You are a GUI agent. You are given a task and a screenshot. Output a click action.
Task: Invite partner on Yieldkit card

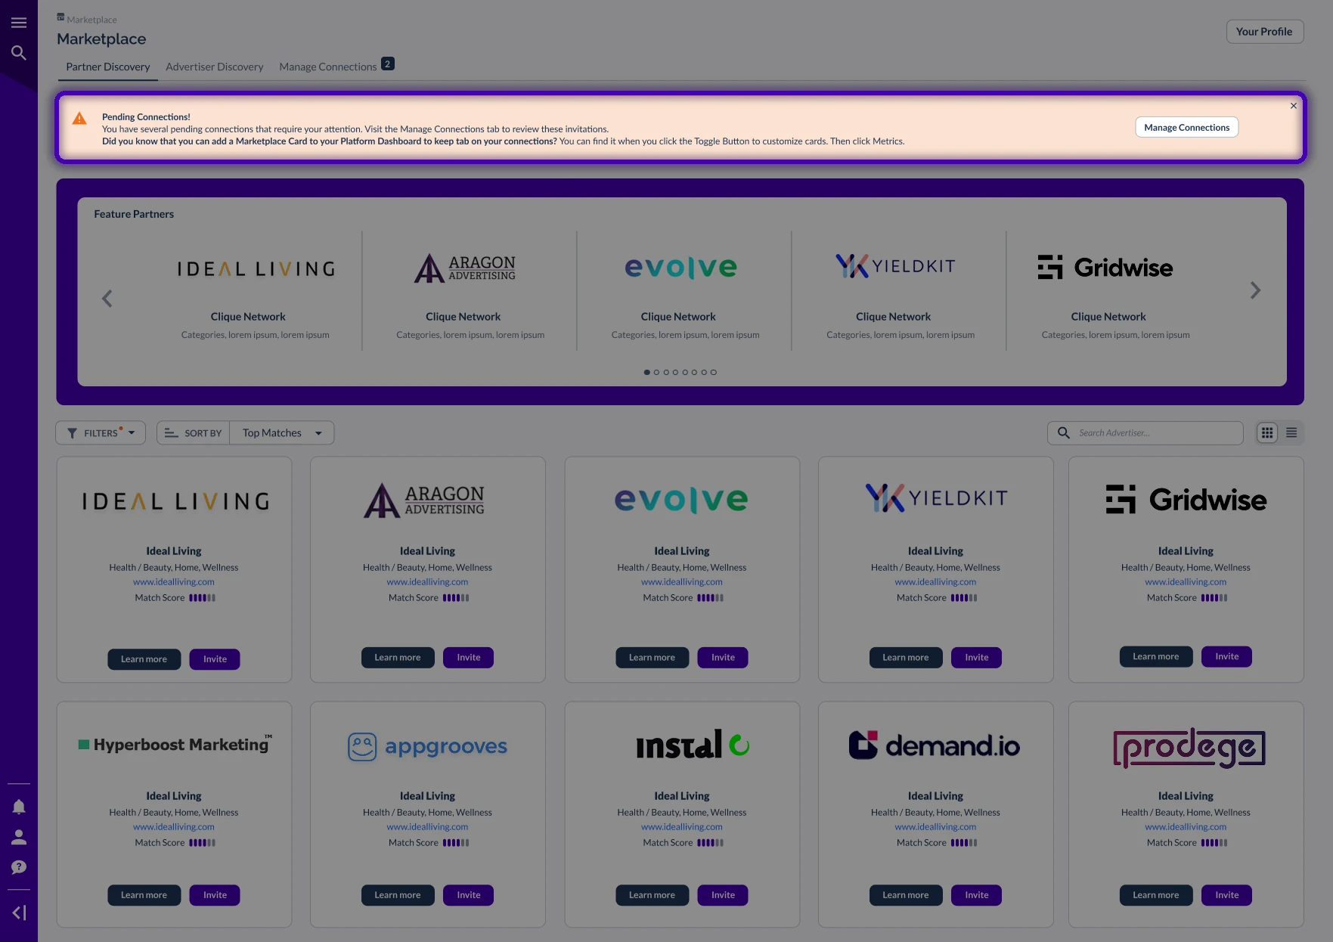click(x=977, y=658)
